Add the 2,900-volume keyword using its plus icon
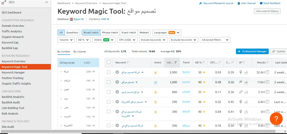 117,72
